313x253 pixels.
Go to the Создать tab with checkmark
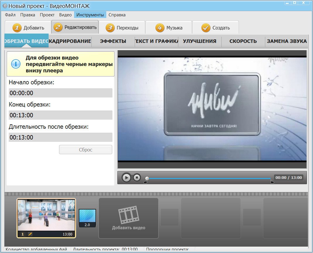click(215, 28)
